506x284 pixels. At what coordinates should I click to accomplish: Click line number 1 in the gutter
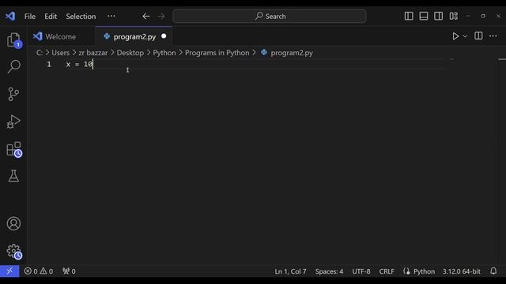(49, 65)
